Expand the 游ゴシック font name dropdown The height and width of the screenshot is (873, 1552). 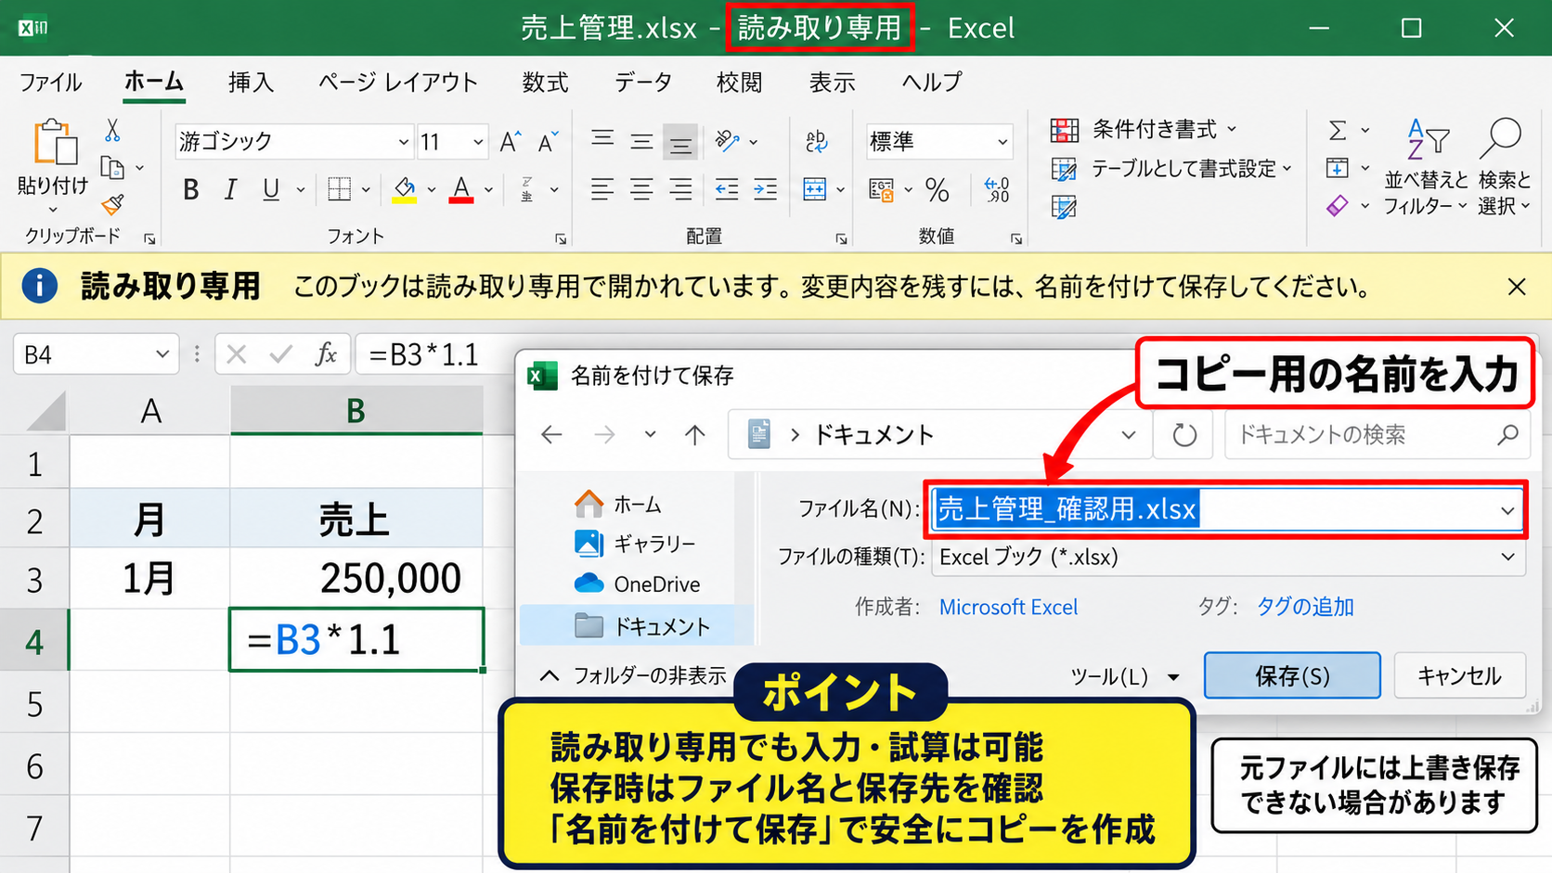(404, 142)
